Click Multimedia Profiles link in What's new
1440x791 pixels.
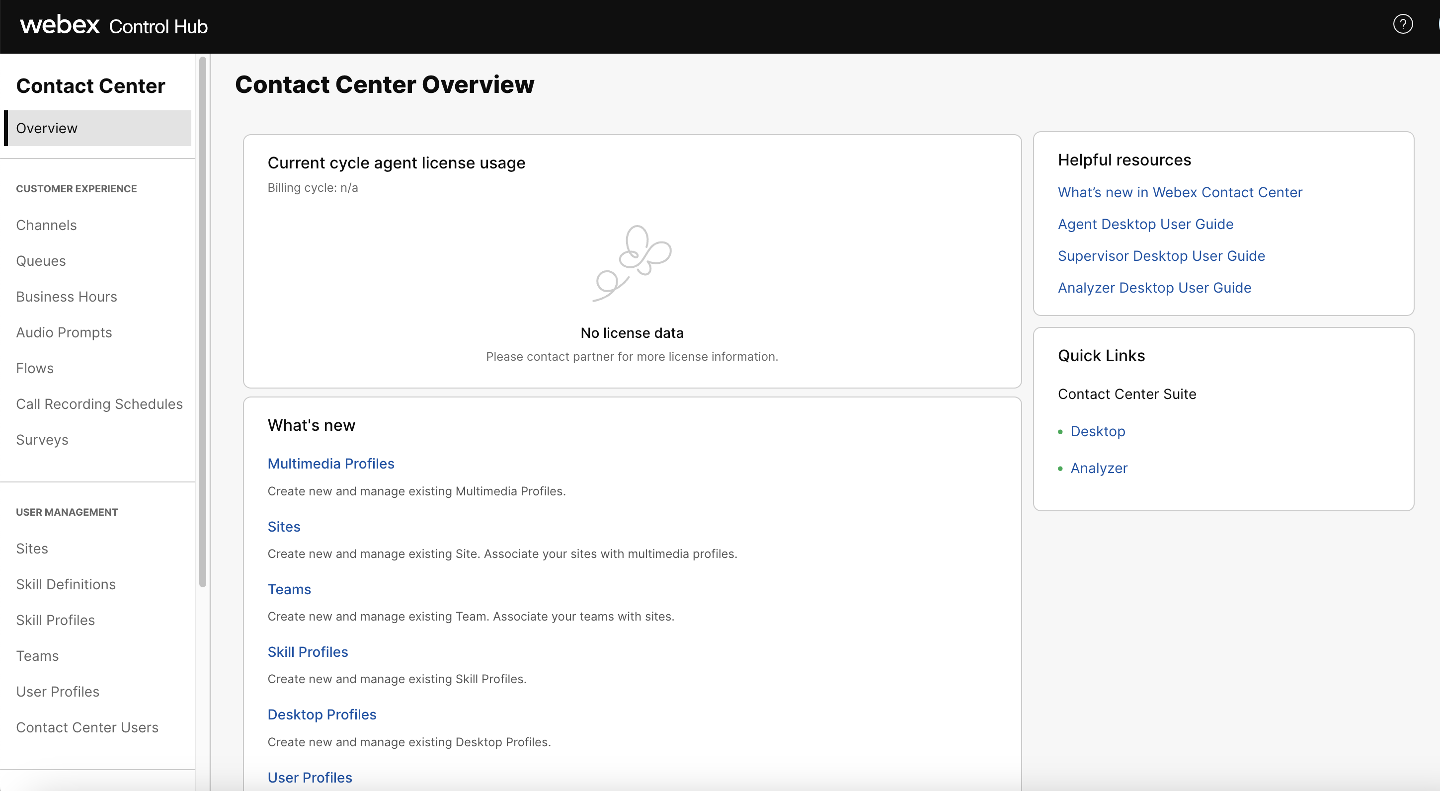[x=331, y=464]
